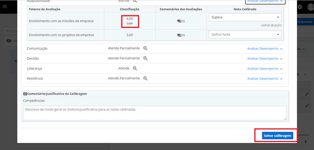
Task: Open the Supera calibrated grade dropdown
Action: click(244, 17)
